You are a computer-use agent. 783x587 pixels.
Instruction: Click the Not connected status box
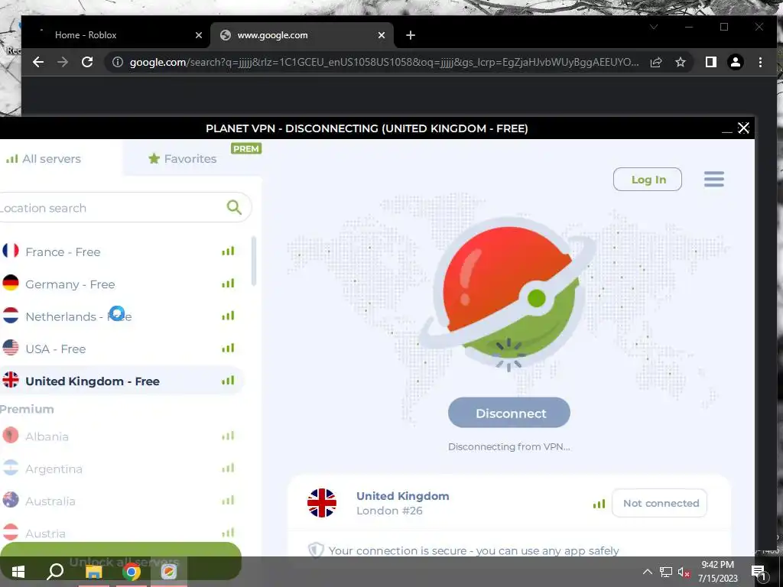click(659, 503)
